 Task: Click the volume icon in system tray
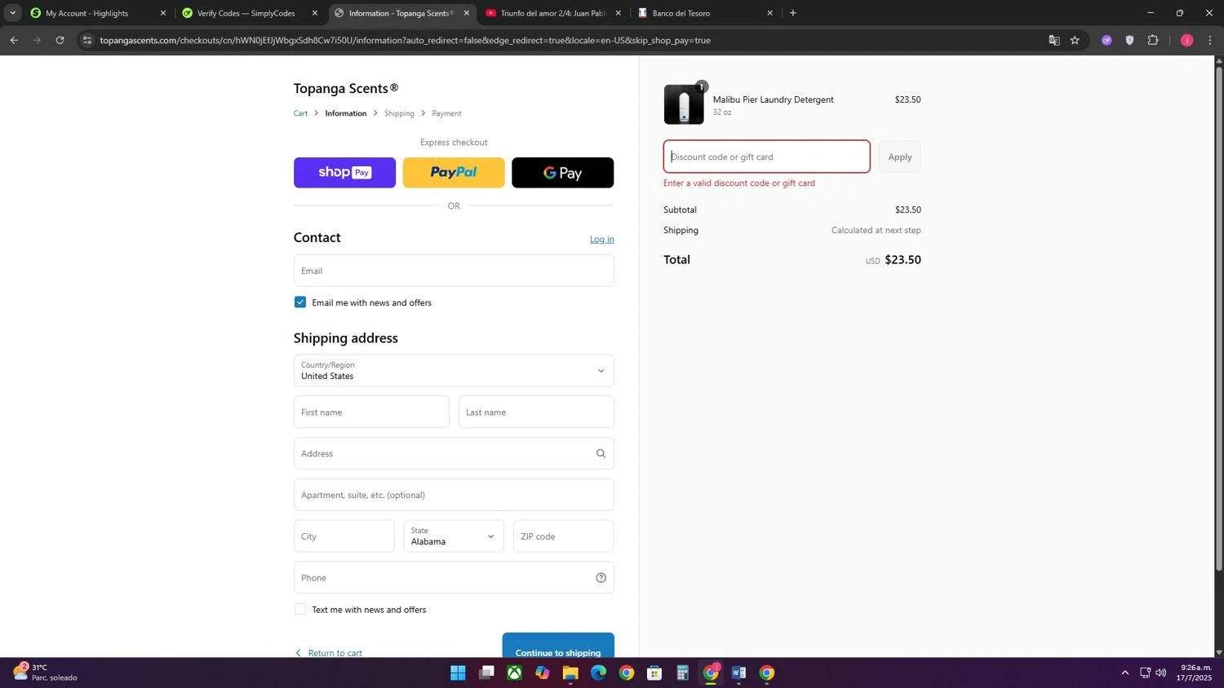tap(1160, 673)
